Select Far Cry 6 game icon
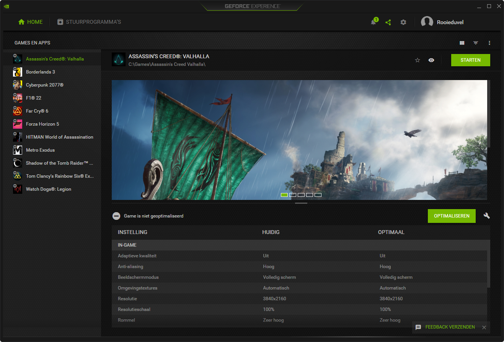Image resolution: width=504 pixels, height=342 pixels. 18,111
